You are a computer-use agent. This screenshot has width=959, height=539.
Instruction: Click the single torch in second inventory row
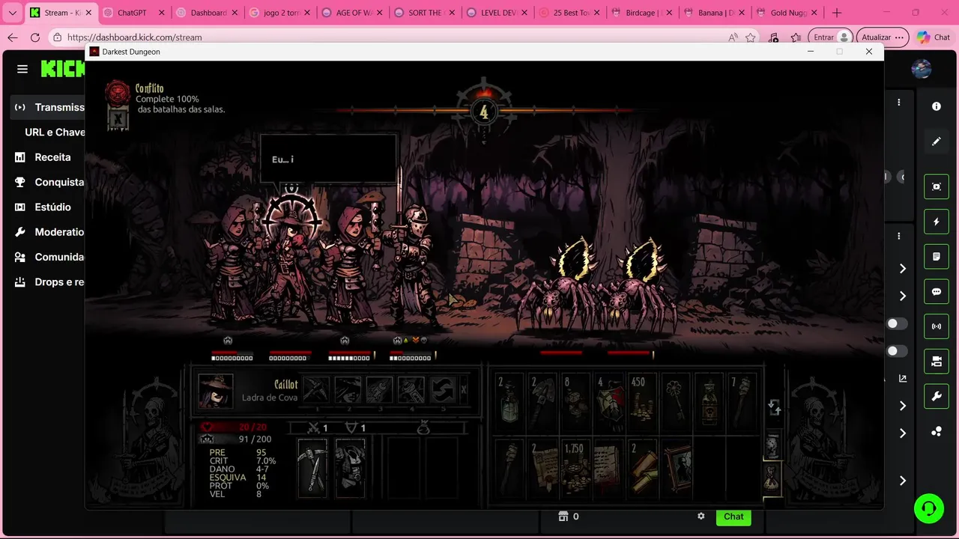tap(510, 467)
